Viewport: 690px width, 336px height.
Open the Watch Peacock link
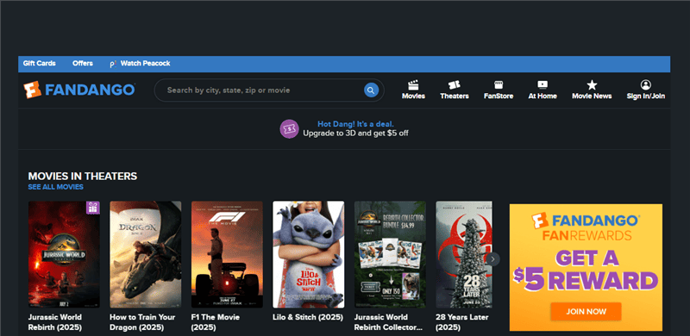click(x=141, y=64)
